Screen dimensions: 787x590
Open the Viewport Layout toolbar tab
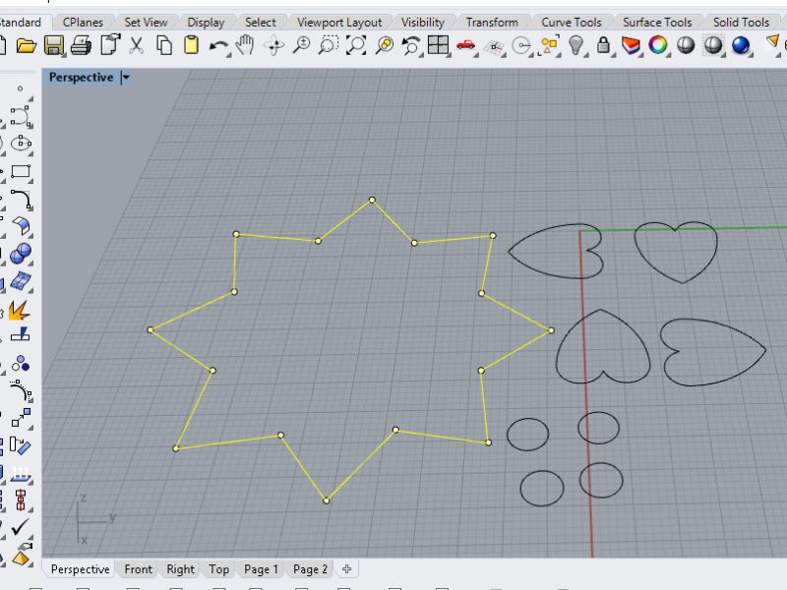339,23
